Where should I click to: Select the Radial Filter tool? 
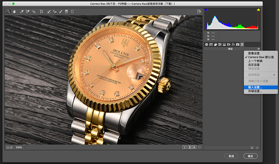click(72, 11)
